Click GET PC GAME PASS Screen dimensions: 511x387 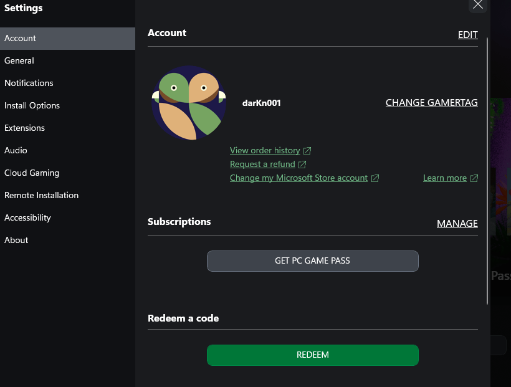(312, 260)
